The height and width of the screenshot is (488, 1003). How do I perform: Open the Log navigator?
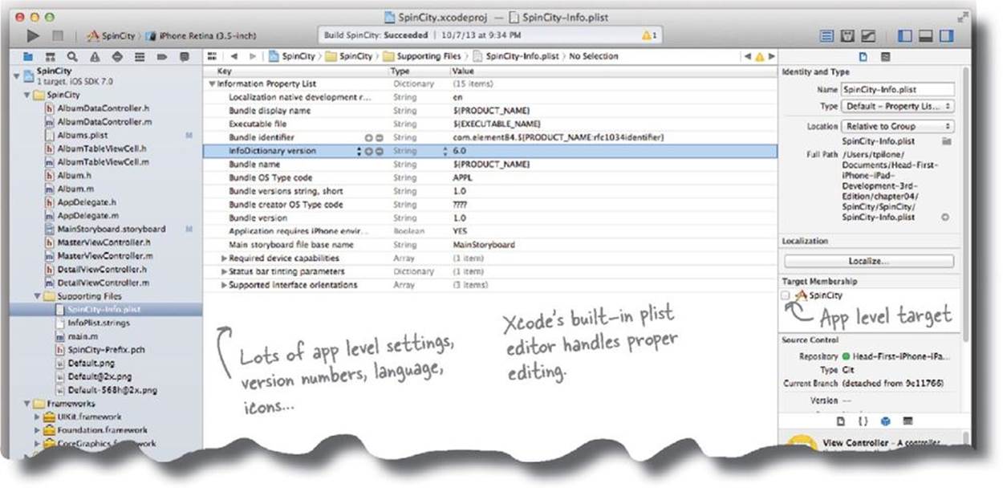point(184,57)
